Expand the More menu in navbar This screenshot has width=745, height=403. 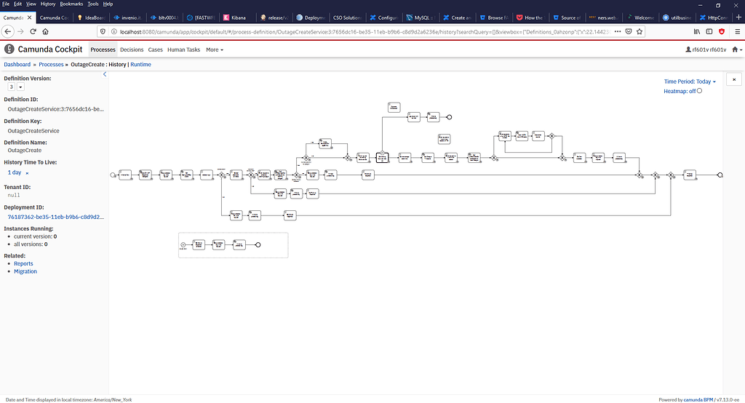tap(214, 49)
